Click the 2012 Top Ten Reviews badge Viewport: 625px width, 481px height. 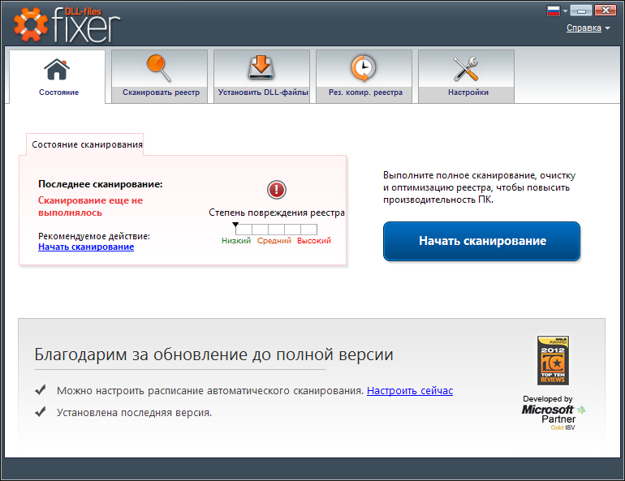(553, 360)
